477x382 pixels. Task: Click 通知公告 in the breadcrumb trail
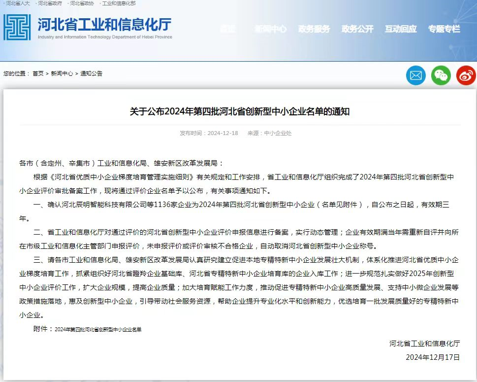tap(91, 73)
